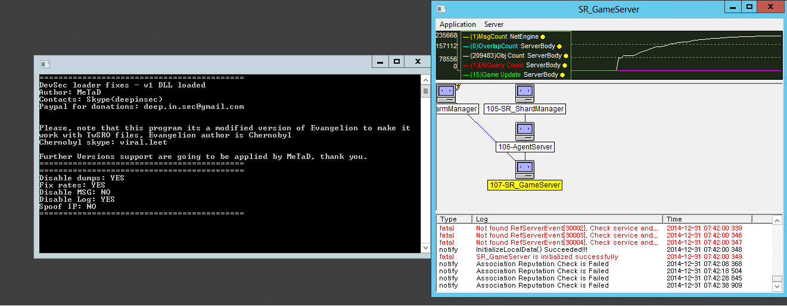Select the 106-AgentServer computer icon
The width and height of the screenshot is (787, 306).
524,132
